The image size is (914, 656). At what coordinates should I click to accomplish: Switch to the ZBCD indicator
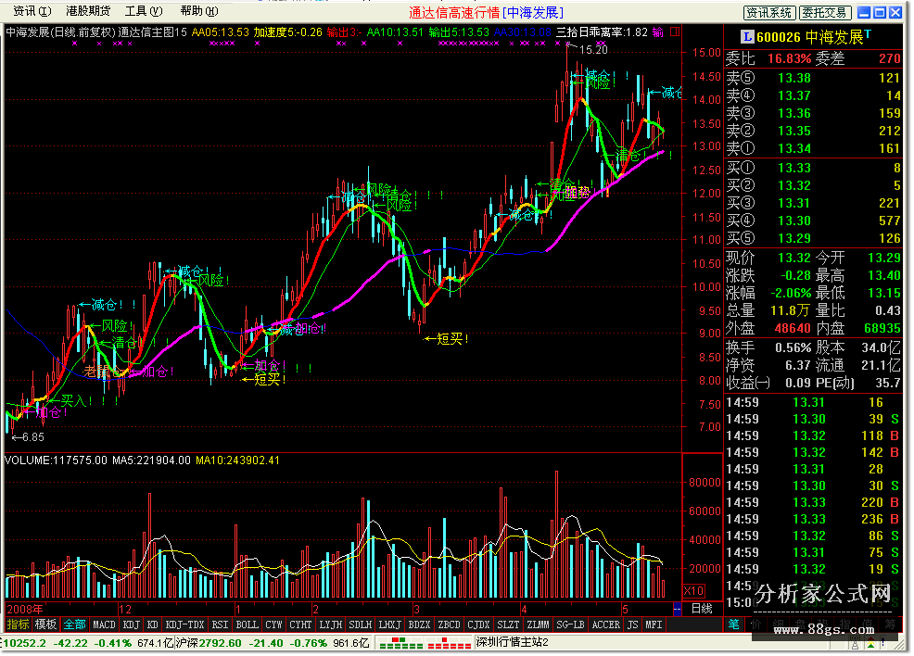click(449, 624)
